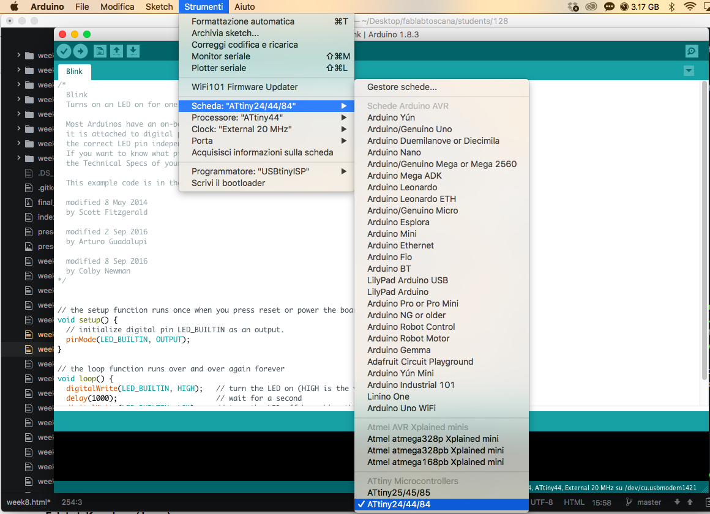Choose Scrivi il bootloader

coord(266,183)
